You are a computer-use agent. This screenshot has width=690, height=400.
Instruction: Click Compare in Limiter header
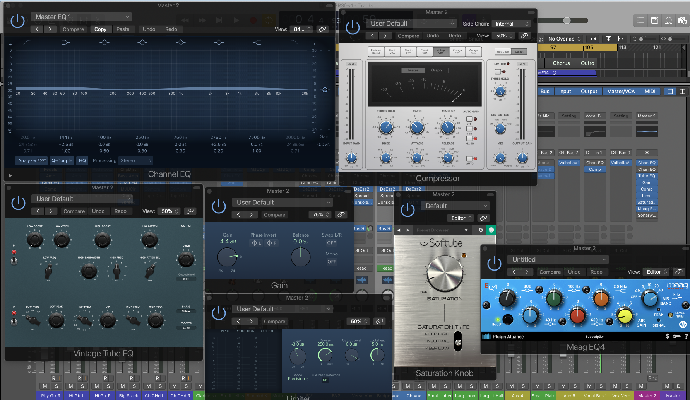tap(275, 321)
